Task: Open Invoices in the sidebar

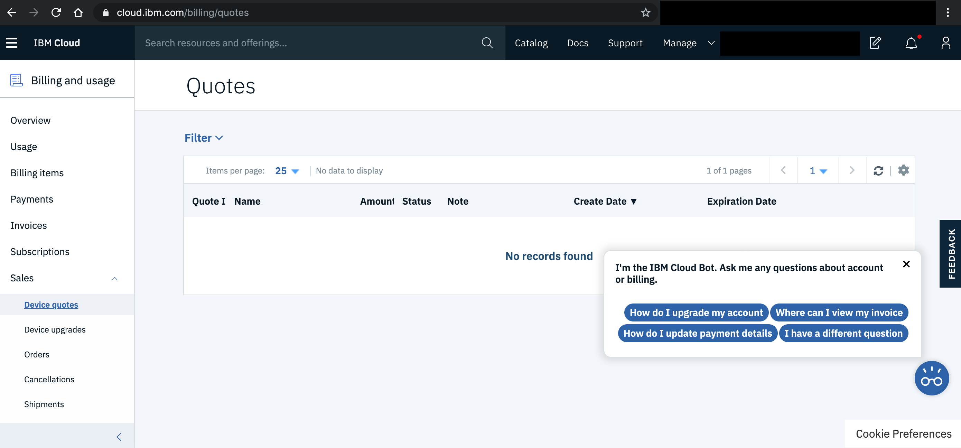Action: (x=28, y=225)
